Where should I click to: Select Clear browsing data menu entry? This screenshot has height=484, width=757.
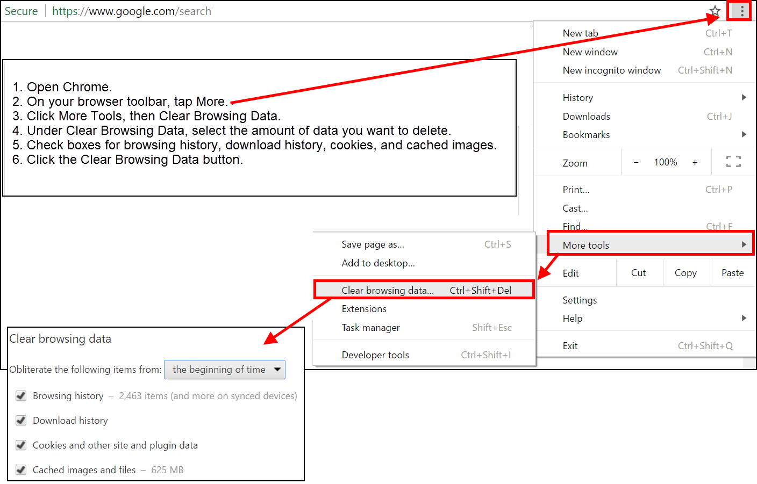coord(387,290)
